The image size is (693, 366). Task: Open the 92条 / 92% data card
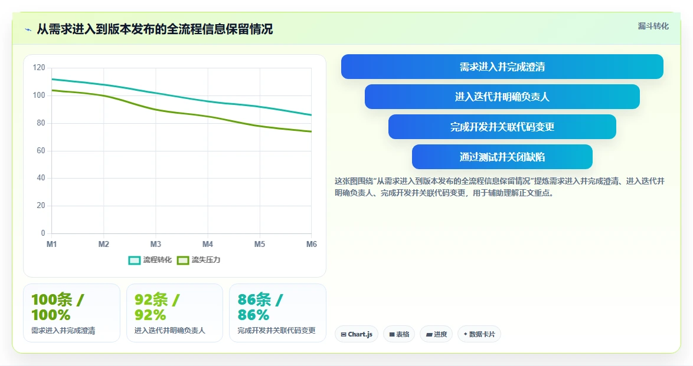[x=175, y=313]
